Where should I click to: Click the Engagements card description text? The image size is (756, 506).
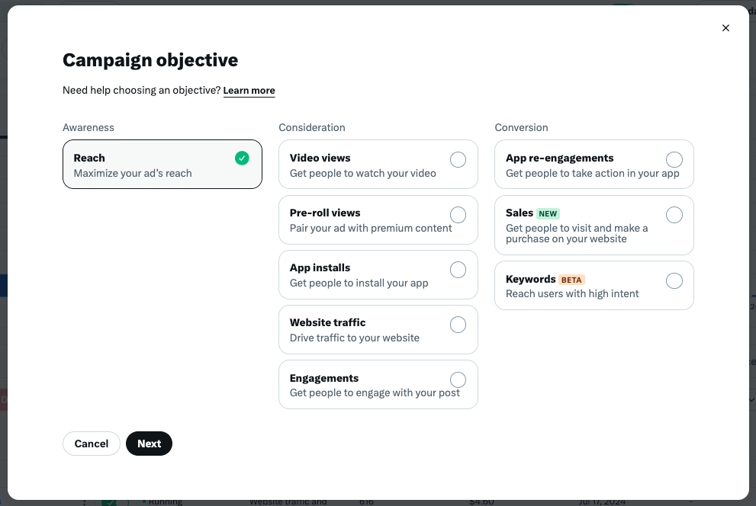point(375,393)
